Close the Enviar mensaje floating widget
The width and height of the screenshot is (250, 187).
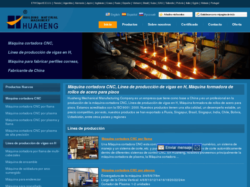197,148
